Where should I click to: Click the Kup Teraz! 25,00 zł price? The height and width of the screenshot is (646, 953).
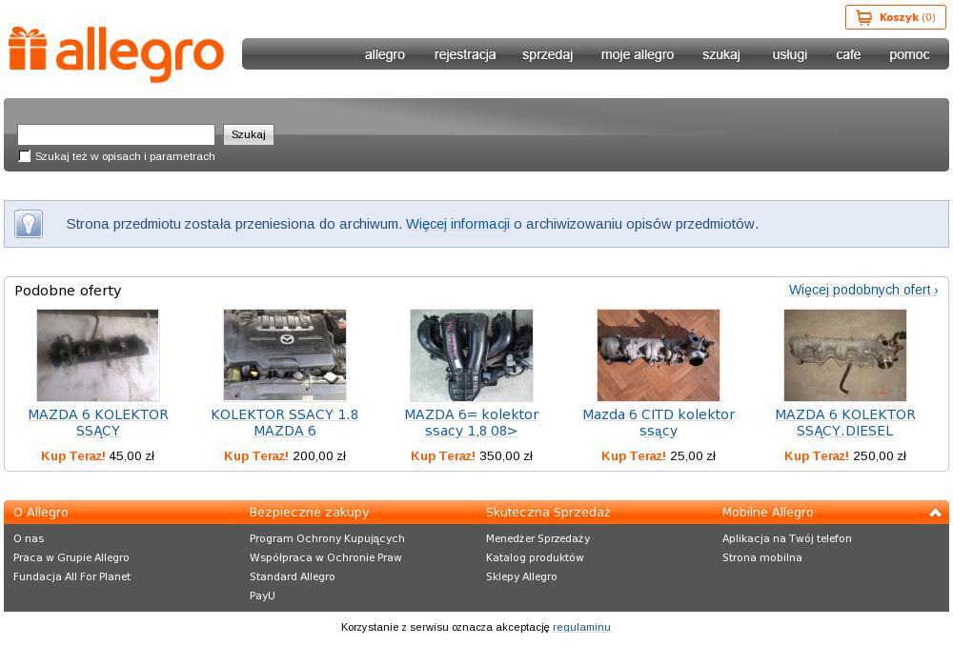click(x=659, y=455)
